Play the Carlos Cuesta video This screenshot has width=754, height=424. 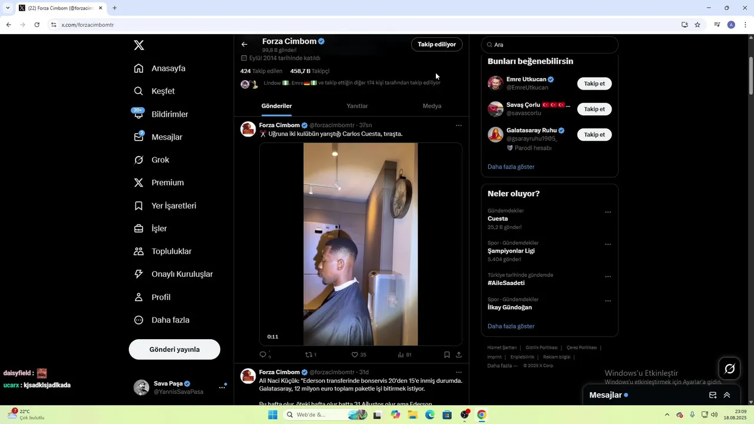361,244
